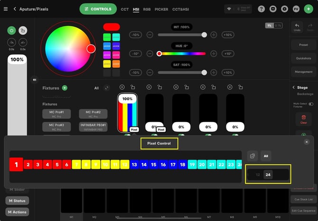
Task: Click the green plus button in header
Action: click(309, 9)
